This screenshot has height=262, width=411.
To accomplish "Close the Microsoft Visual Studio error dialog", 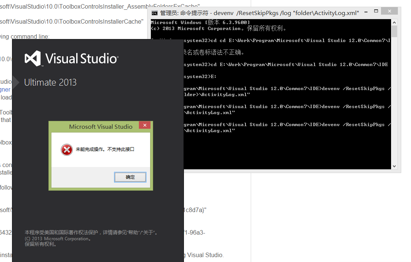I will [x=145, y=125].
